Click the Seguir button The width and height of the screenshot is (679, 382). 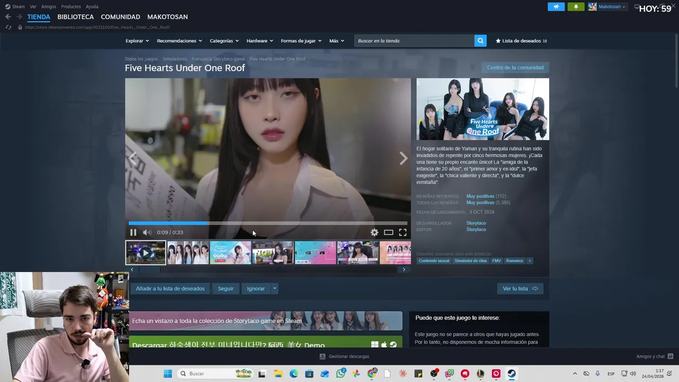(225, 289)
